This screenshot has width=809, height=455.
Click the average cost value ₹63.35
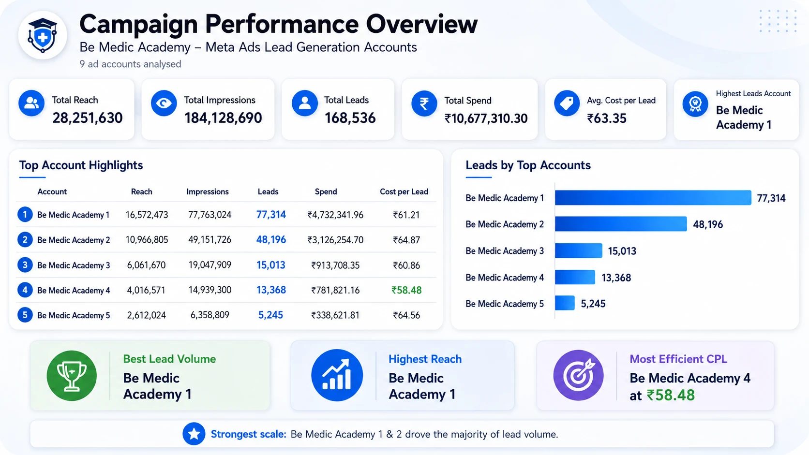click(x=607, y=118)
